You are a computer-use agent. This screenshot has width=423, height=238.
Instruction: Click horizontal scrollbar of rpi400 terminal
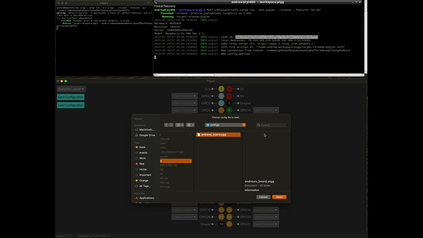(x=259, y=75)
